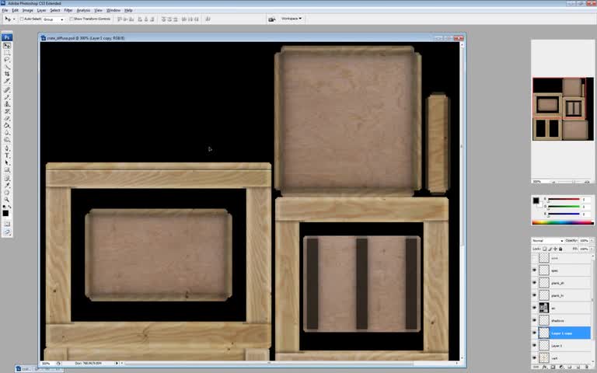Open the Image menu
Image resolution: width=597 pixels, height=373 pixels.
[x=28, y=11]
